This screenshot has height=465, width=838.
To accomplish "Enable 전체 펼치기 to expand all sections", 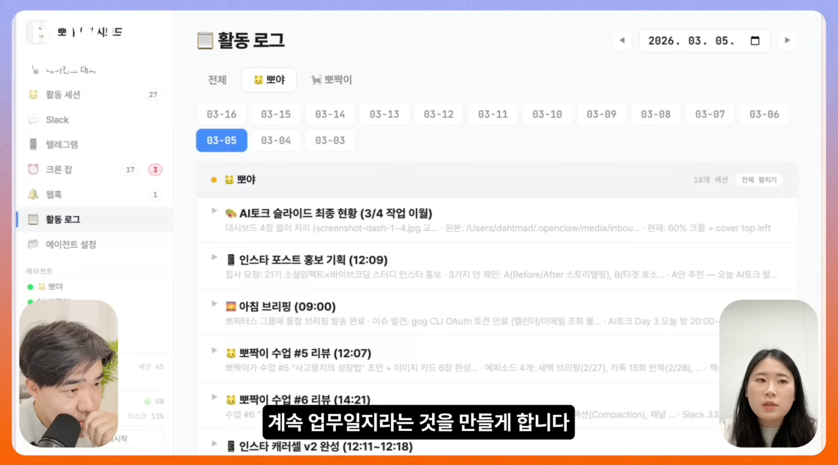I will point(759,179).
